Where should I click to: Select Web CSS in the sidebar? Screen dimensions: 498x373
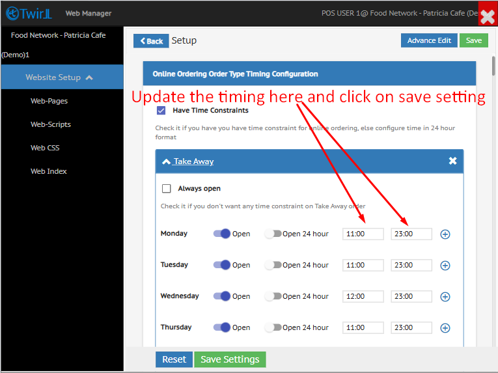[45, 148]
